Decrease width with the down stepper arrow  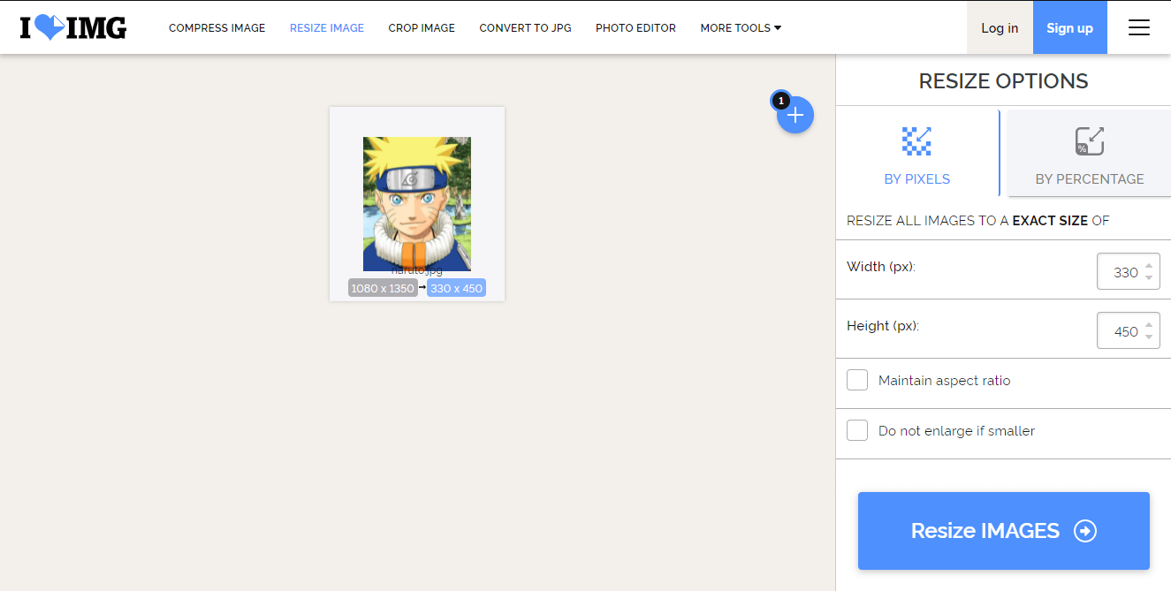pyautogui.click(x=1148, y=278)
